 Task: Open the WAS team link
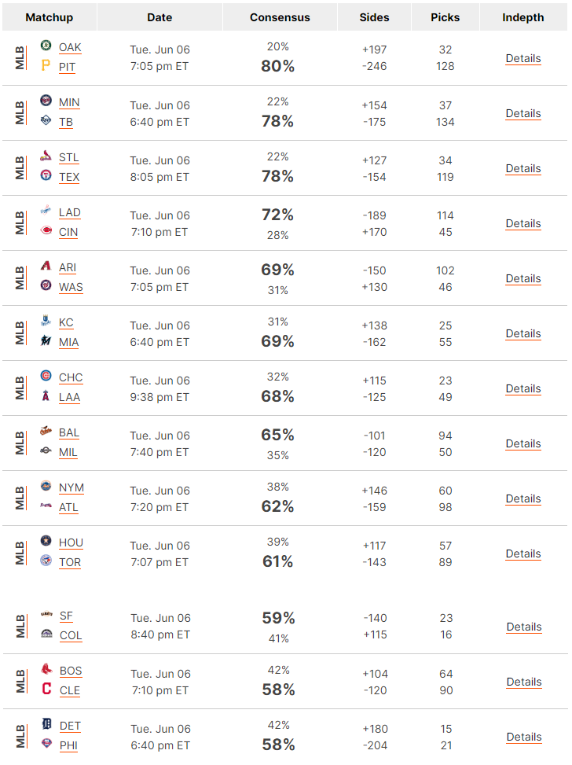pos(71,287)
